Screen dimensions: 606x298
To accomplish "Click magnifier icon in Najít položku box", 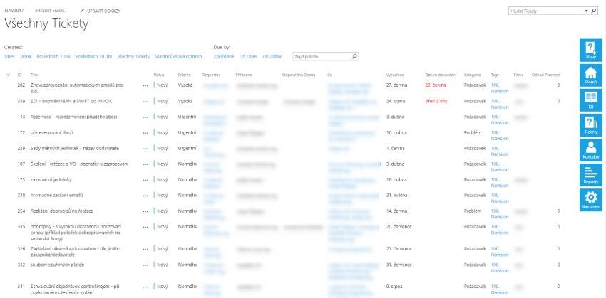I will (x=354, y=57).
